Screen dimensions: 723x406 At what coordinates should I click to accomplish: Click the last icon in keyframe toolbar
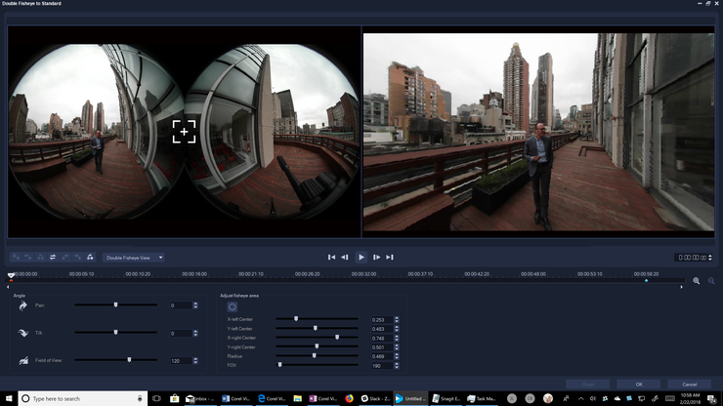90,257
